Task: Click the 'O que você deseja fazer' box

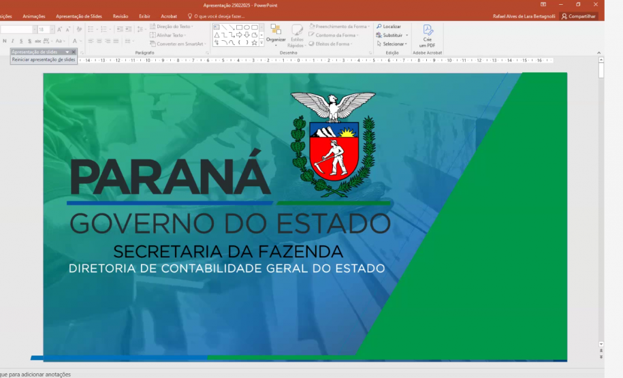Action: (216, 16)
